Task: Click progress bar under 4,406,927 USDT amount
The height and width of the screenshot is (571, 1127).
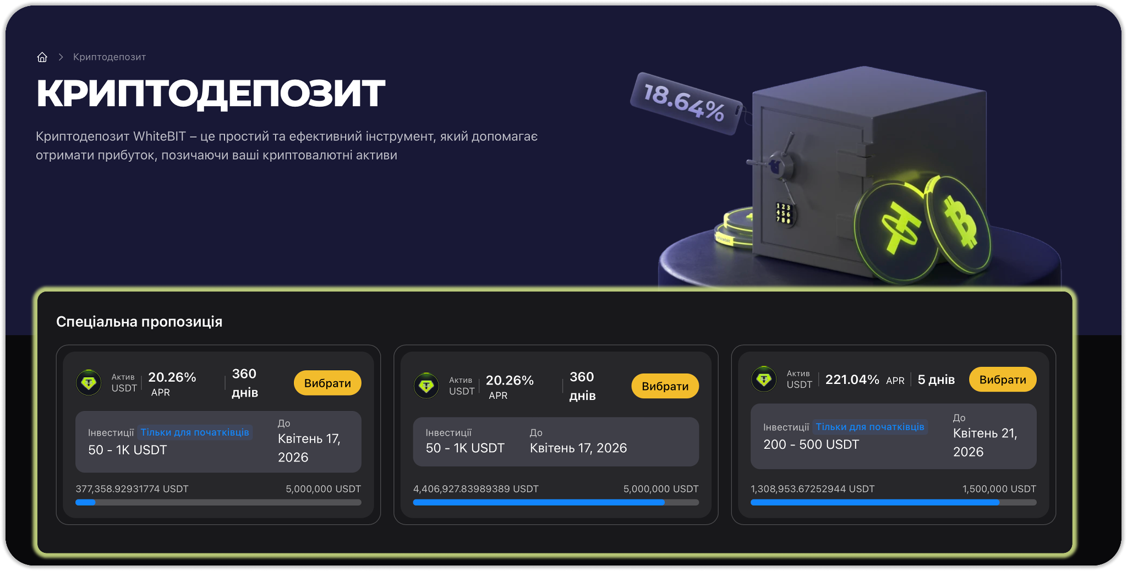Action: click(556, 502)
